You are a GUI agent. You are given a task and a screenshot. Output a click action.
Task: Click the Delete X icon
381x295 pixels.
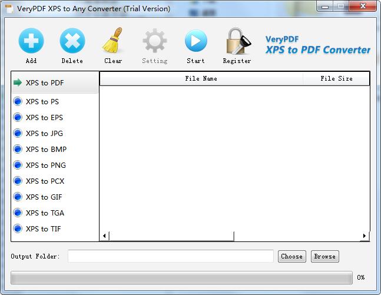coord(72,41)
